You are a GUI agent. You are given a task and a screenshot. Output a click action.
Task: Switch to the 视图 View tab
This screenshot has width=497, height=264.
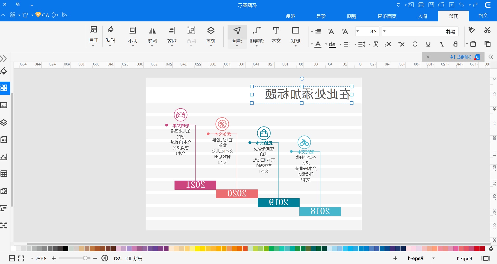click(352, 16)
